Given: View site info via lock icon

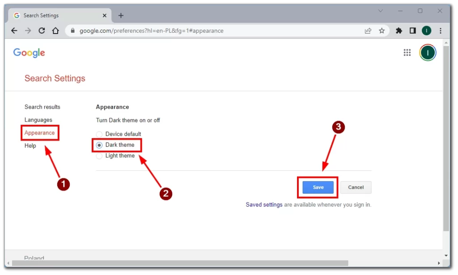Looking at the screenshot, I should [x=73, y=31].
